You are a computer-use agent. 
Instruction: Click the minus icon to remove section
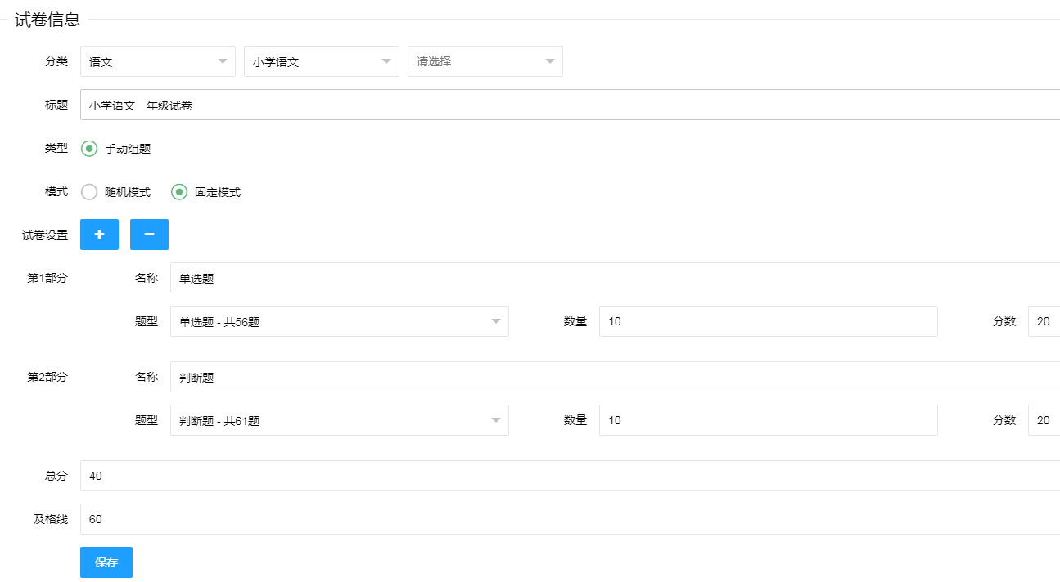(149, 235)
